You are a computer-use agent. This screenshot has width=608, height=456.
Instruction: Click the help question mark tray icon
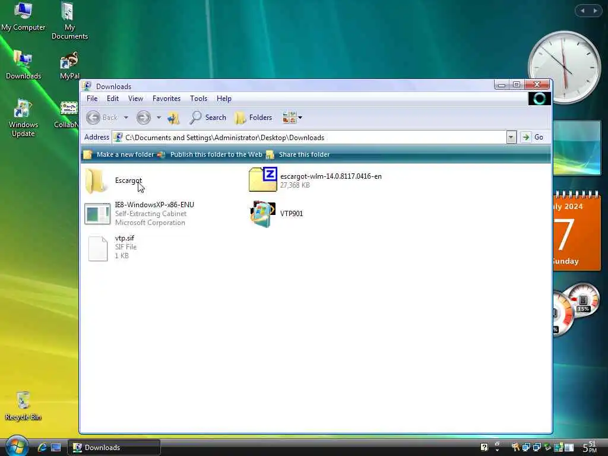[x=484, y=448]
